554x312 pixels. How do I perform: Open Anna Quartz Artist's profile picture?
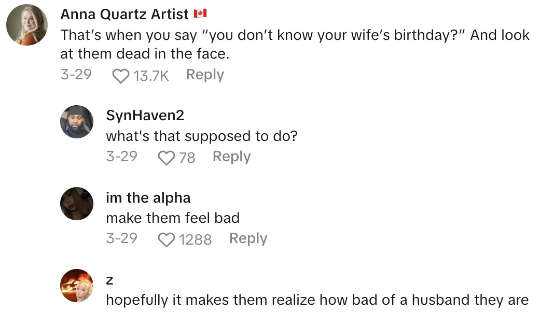point(27,25)
